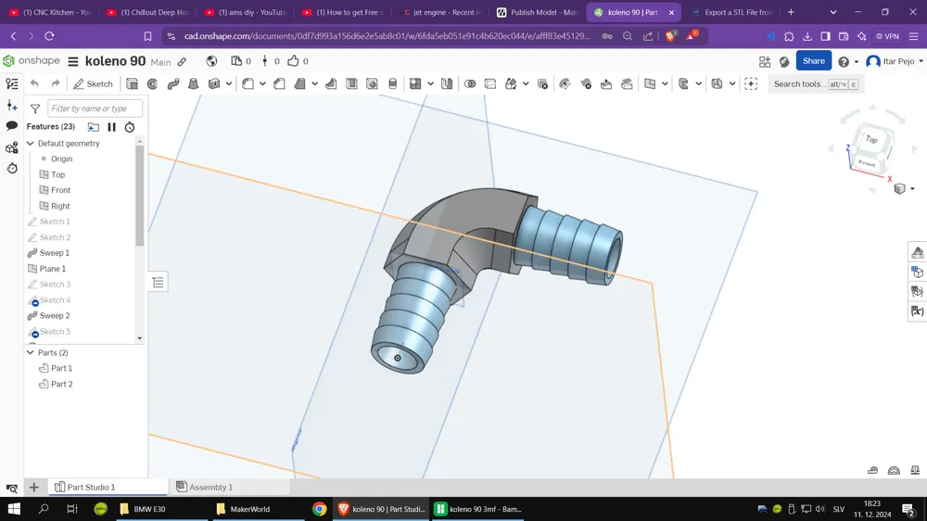The image size is (927, 521).
Task: Select the Fillet tool
Action: (248, 84)
